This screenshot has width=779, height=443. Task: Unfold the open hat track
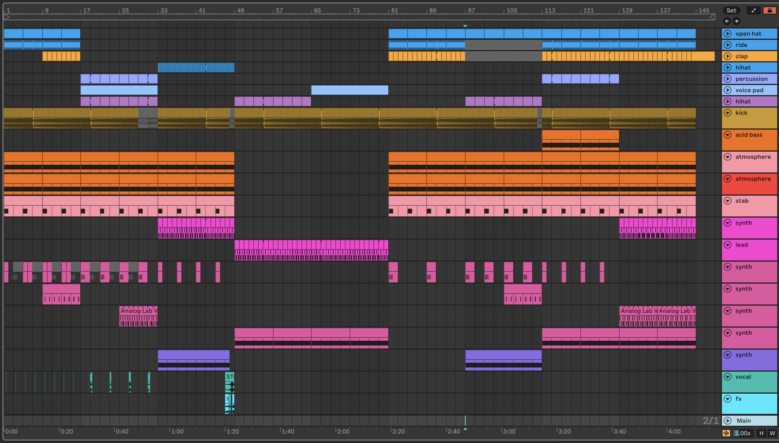(x=727, y=34)
